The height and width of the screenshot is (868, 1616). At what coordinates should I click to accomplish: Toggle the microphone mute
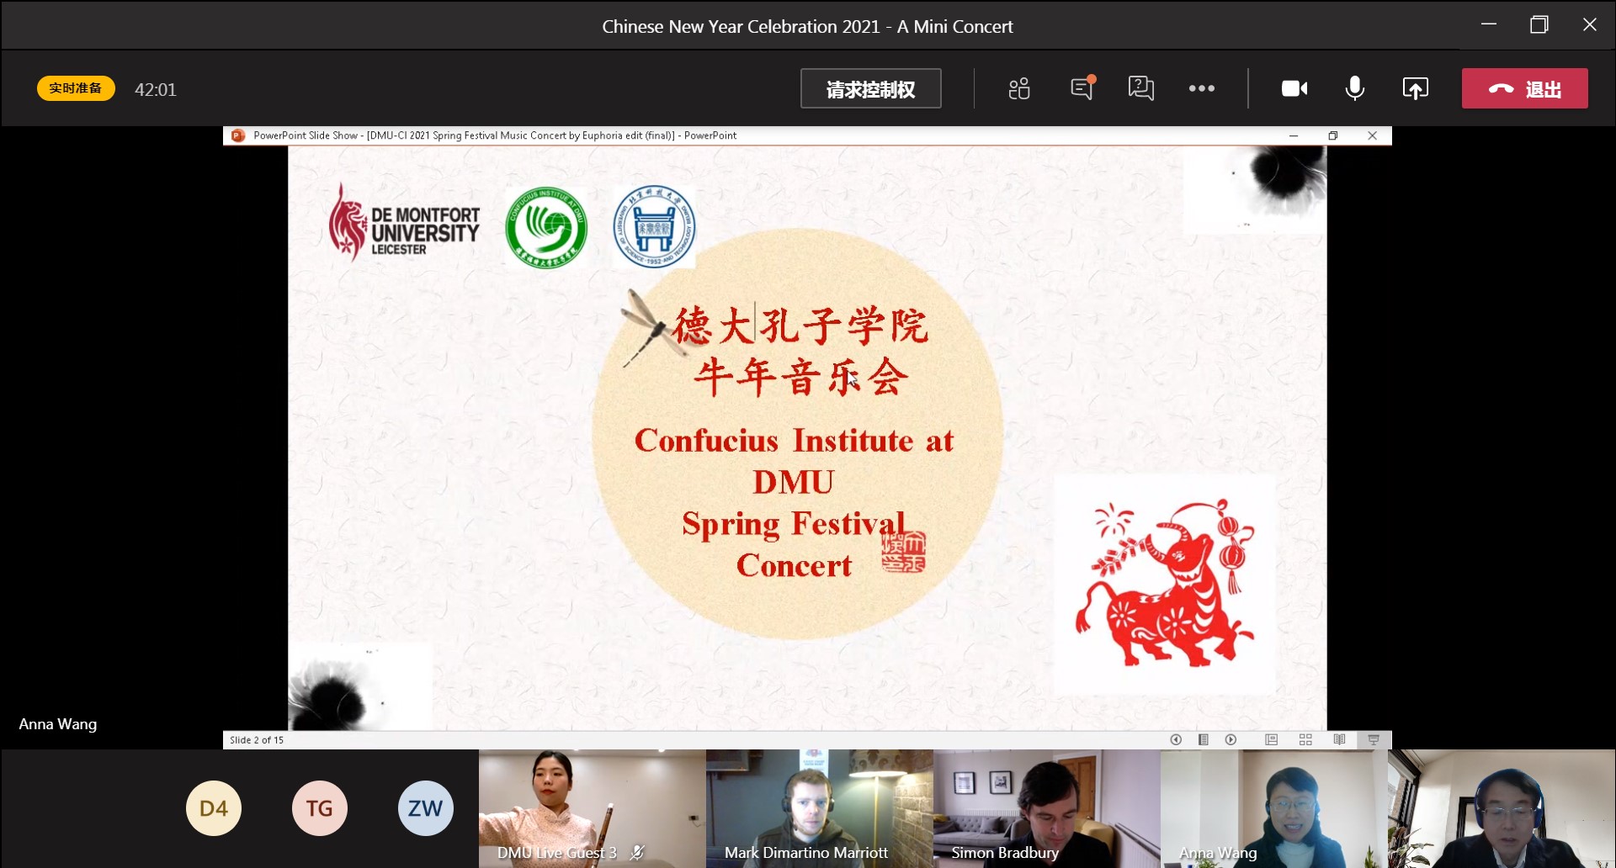(x=1355, y=88)
